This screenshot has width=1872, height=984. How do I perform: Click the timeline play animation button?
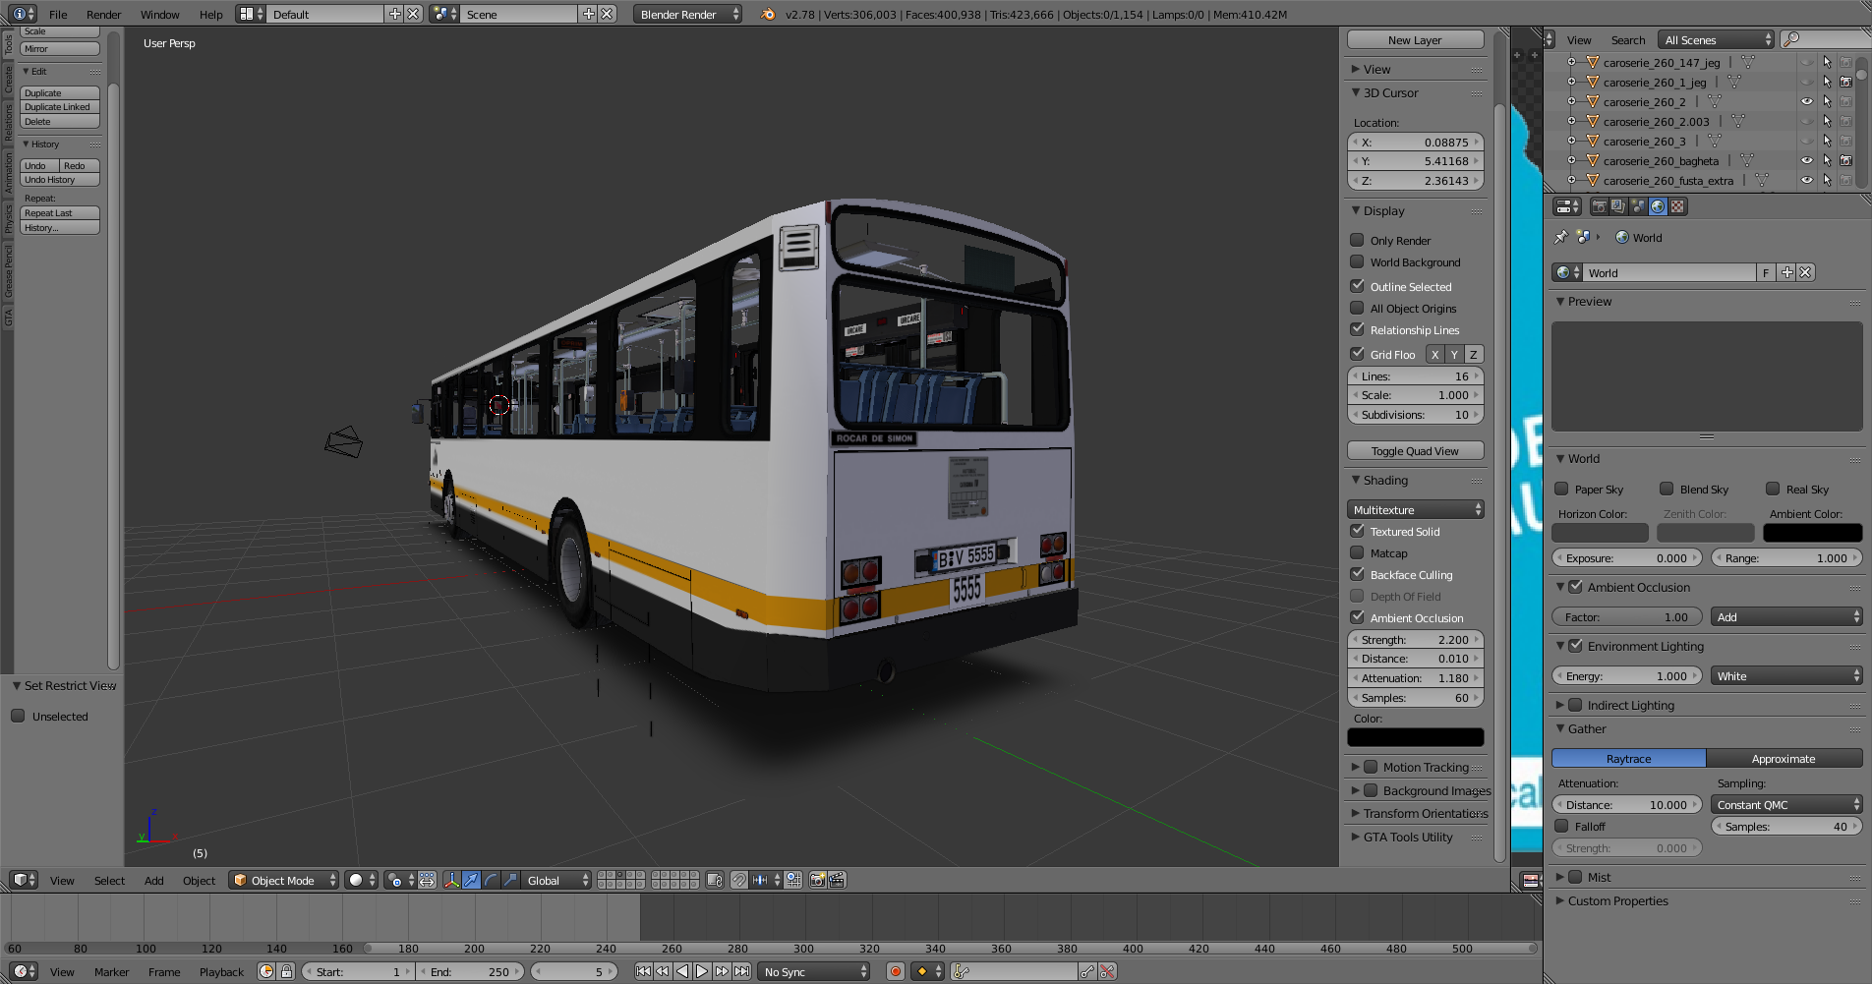click(702, 971)
